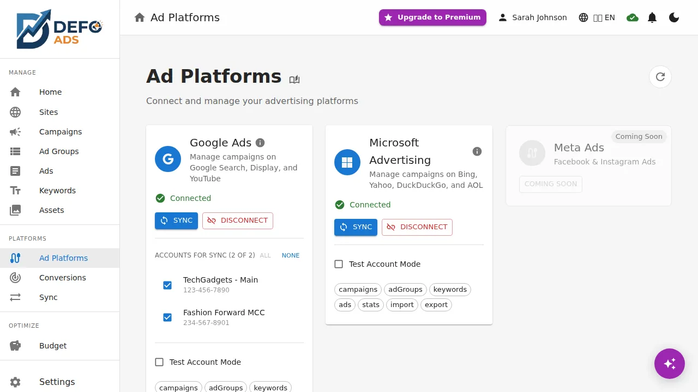This screenshot has width=698, height=392.
Task: Click the Microsoft keywords chip
Action: click(450, 290)
